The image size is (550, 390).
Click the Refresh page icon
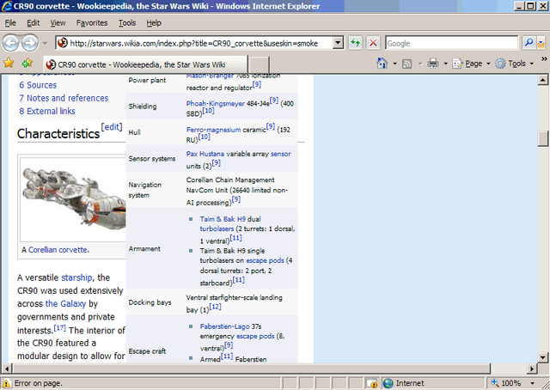coord(355,43)
